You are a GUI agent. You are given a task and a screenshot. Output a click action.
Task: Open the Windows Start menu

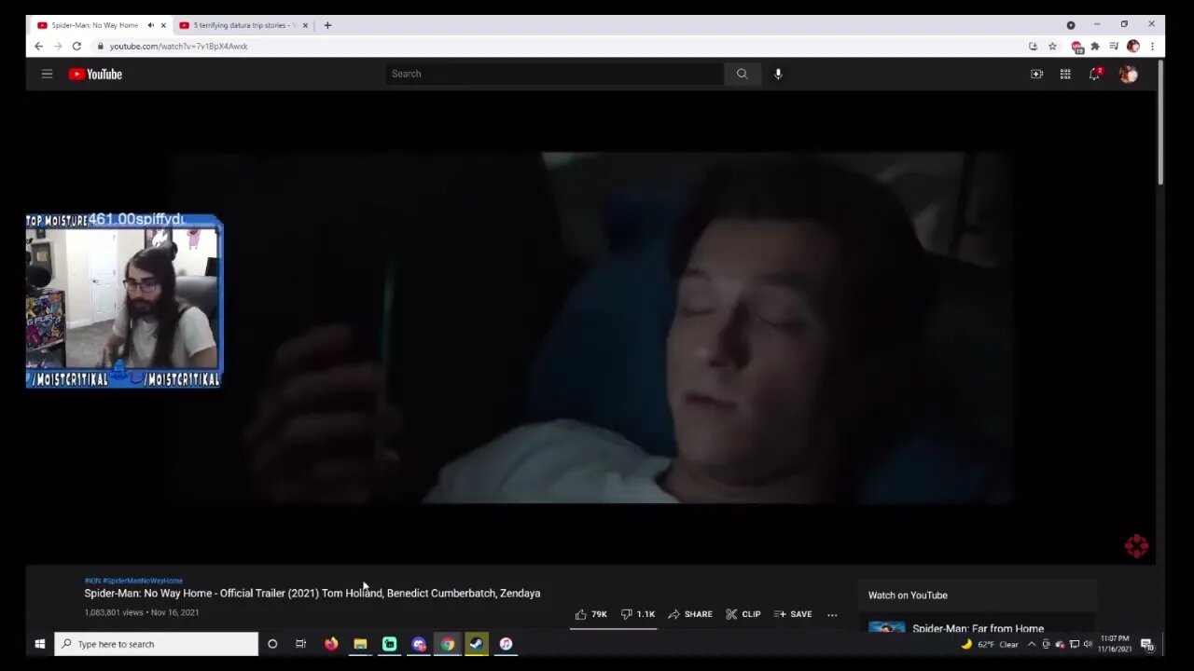[40, 644]
